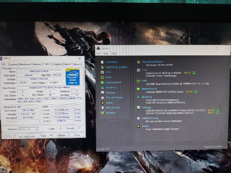Open the Graphics heading link in Speccy summary
This screenshot has height=173, width=231.
click(x=147, y=97)
